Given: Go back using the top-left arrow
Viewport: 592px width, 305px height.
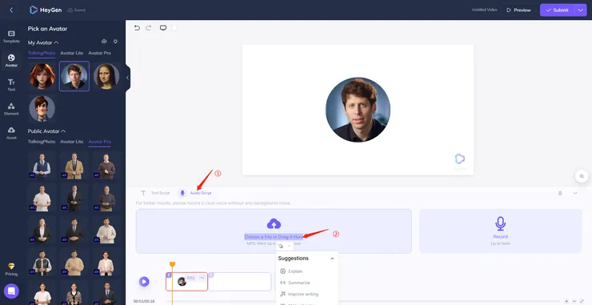Looking at the screenshot, I should point(11,10).
